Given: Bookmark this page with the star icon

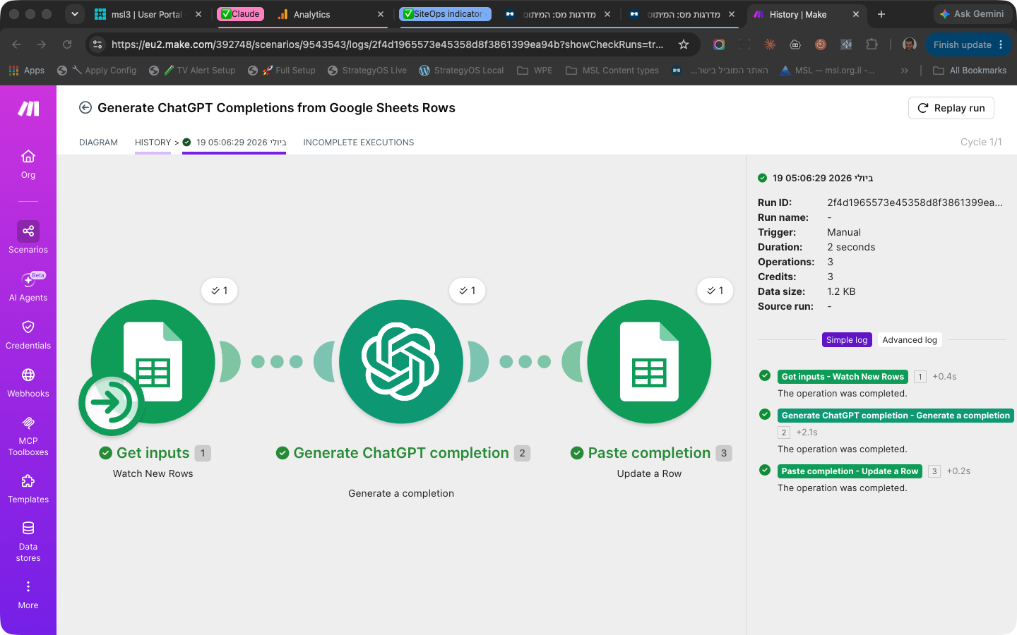Looking at the screenshot, I should click(x=684, y=44).
